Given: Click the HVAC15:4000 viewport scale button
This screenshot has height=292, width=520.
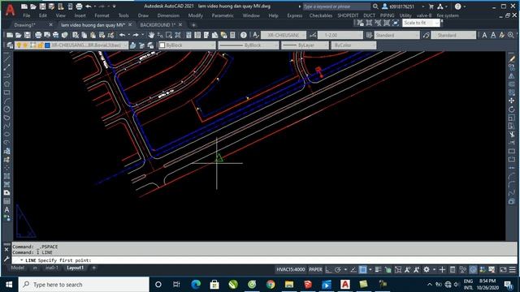Looking at the screenshot, I should [x=291, y=270].
